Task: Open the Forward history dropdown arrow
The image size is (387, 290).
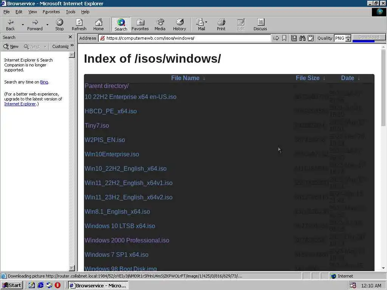Action: (x=47, y=25)
